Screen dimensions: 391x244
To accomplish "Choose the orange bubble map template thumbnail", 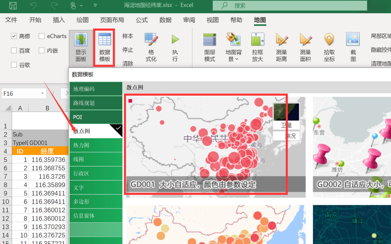I will (216, 224).
